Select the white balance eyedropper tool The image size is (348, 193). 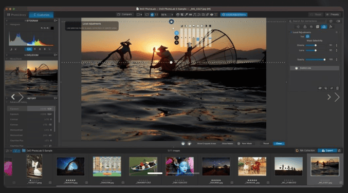tap(186, 14)
